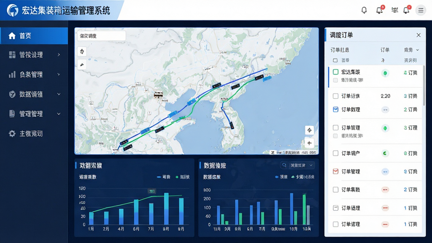Click the truck marker on the Korean peninsula
The image size is (432, 243).
pyautogui.click(x=232, y=125)
